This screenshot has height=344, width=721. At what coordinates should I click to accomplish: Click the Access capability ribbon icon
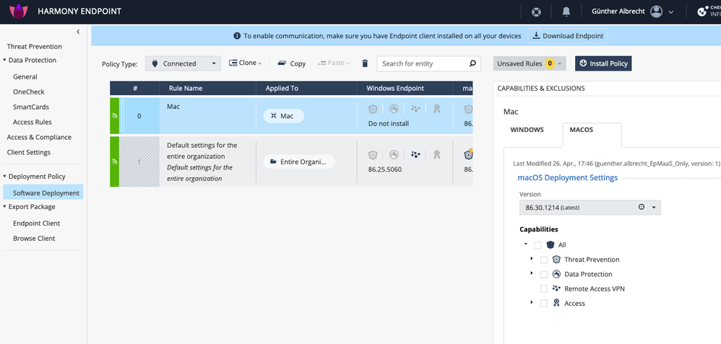(x=556, y=303)
